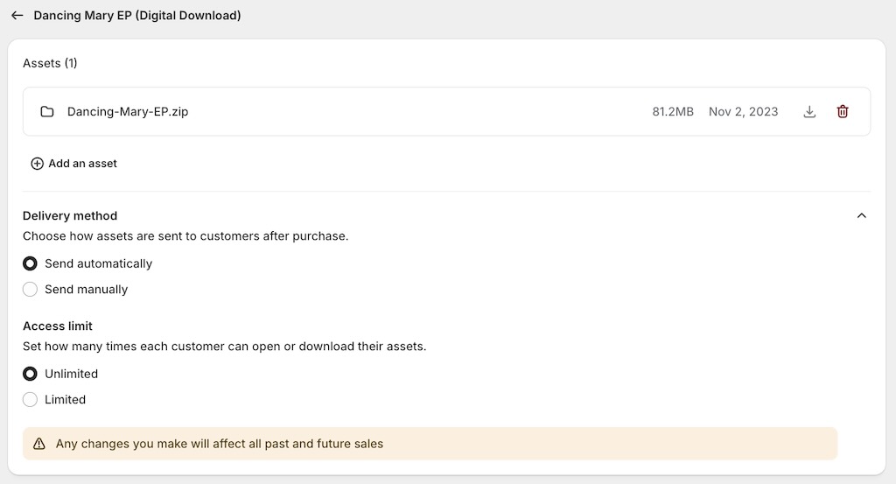Click the Assets (1) heading
The height and width of the screenshot is (484, 896).
click(x=50, y=63)
